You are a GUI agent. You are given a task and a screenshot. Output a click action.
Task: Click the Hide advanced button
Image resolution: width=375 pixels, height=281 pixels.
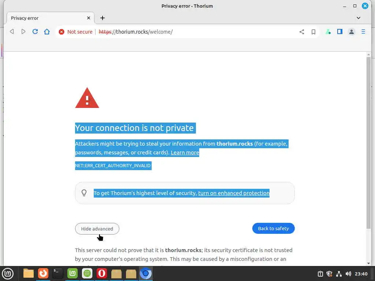97,229
